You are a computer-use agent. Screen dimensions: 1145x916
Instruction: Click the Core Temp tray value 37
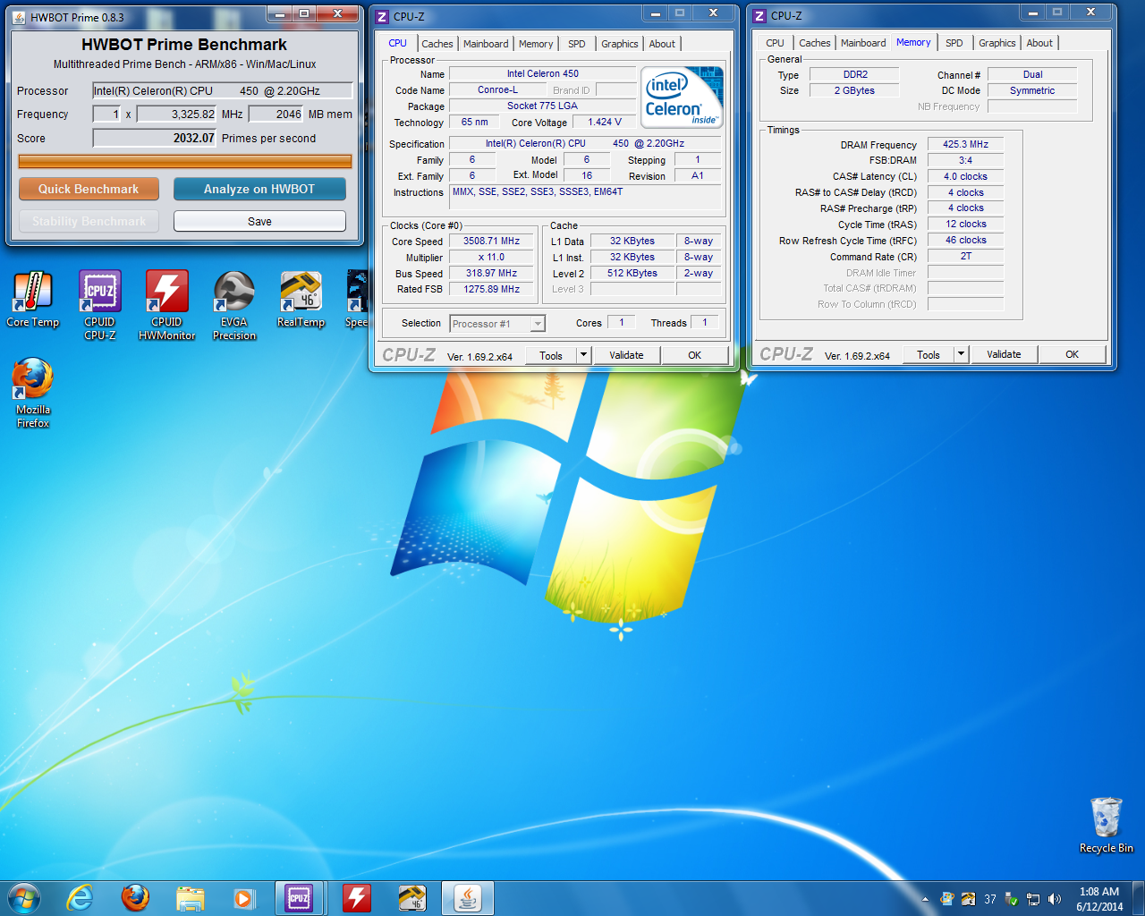coord(990,899)
